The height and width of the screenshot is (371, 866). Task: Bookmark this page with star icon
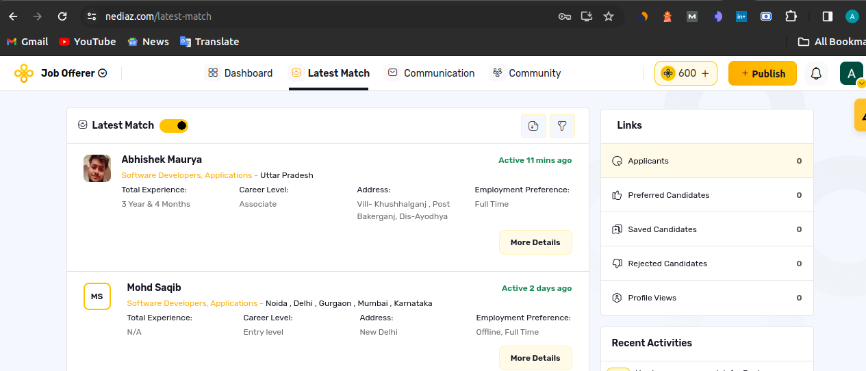pos(608,16)
